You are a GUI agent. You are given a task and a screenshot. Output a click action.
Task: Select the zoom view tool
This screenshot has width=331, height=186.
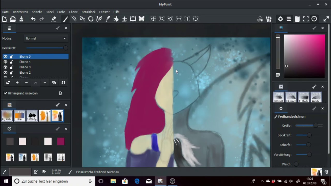click(162, 19)
